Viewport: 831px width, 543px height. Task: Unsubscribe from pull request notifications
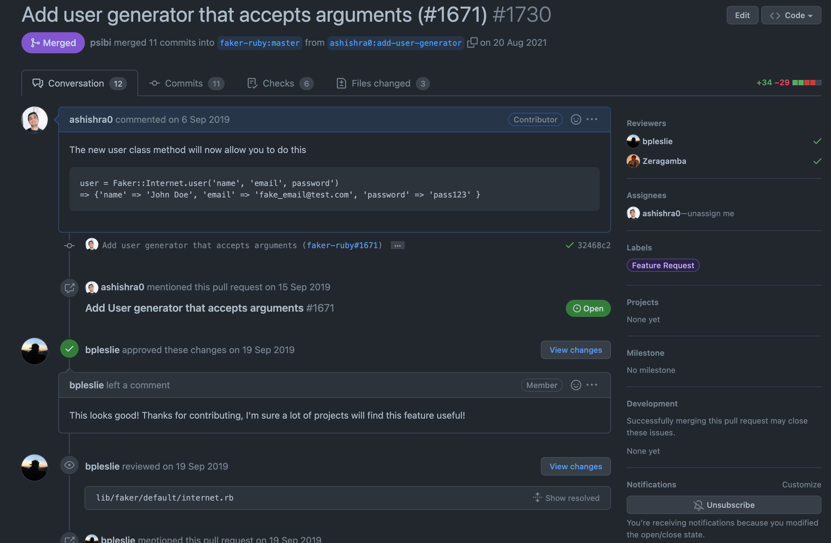coord(724,504)
